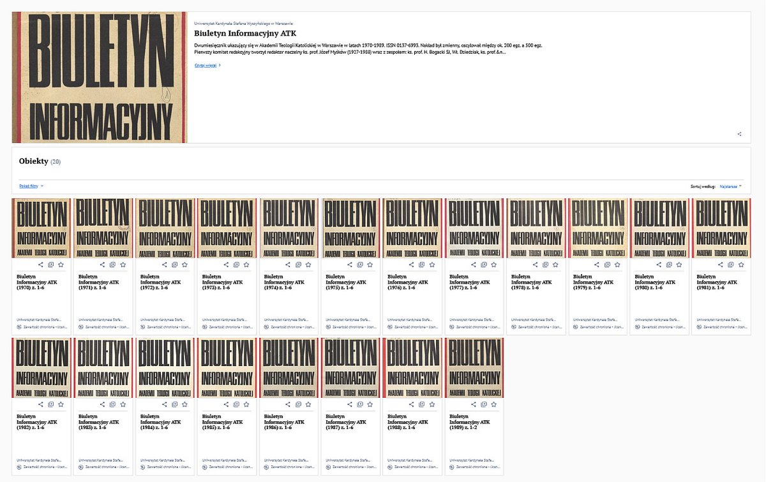Open title link 'Biuletyn Informacyjny ATK (1975) z. 1-6'
The width and height of the screenshot is (766, 482).
pyautogui.click(x=346, y=282)
